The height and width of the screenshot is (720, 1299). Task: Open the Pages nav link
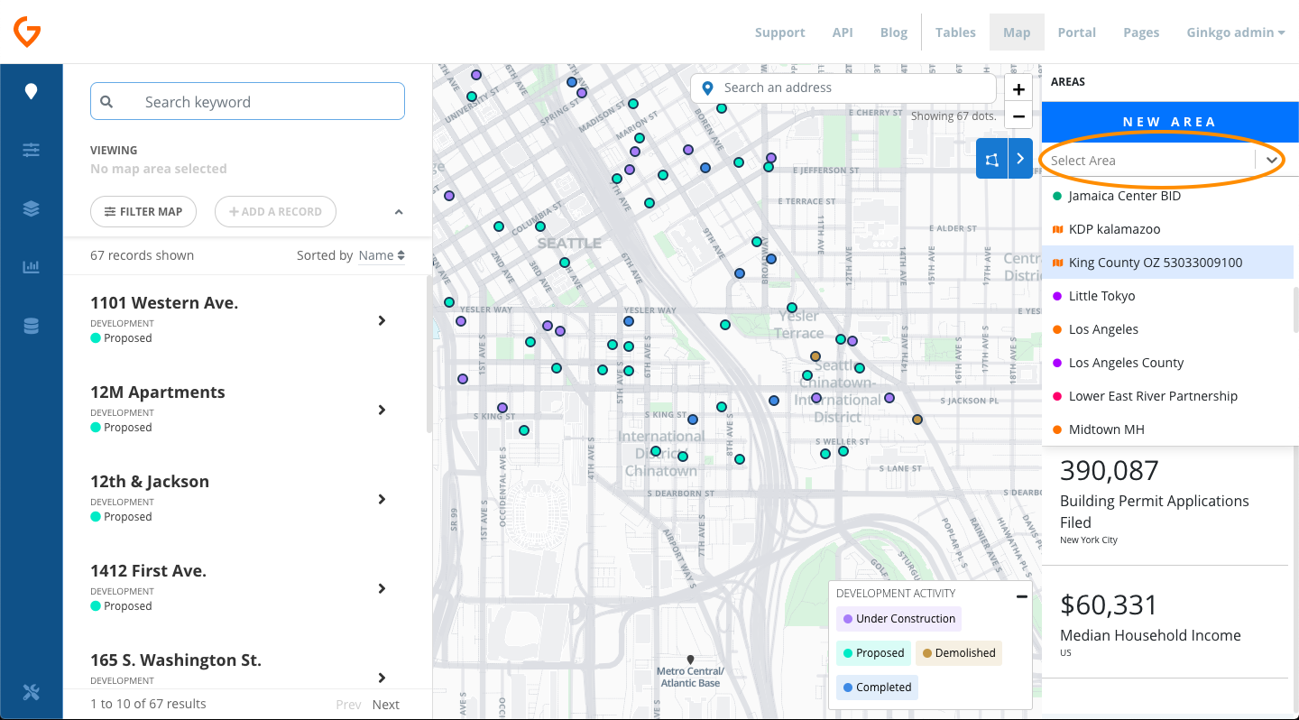(x=1141, y=32)
